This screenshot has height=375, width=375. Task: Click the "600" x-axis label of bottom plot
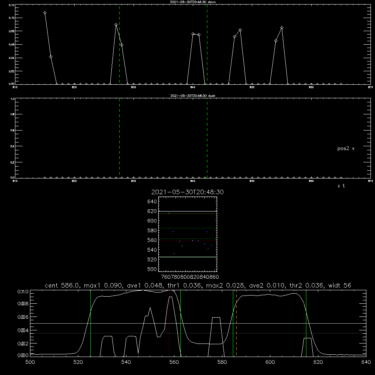(270, 362)
